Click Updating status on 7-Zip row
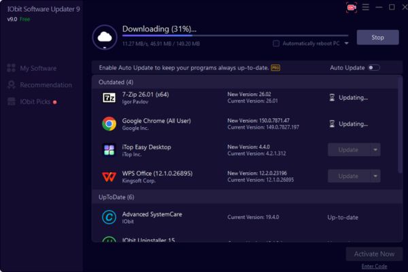 [x=353, y=98]
